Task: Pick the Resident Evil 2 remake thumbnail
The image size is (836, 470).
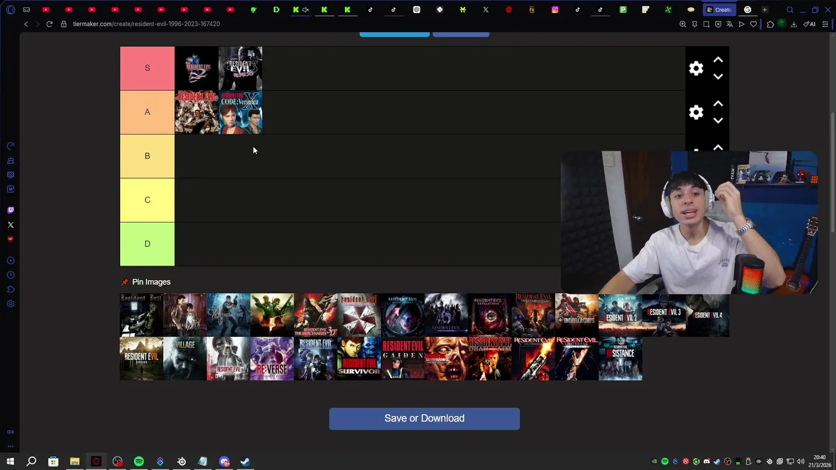Action: coord(620,315)
